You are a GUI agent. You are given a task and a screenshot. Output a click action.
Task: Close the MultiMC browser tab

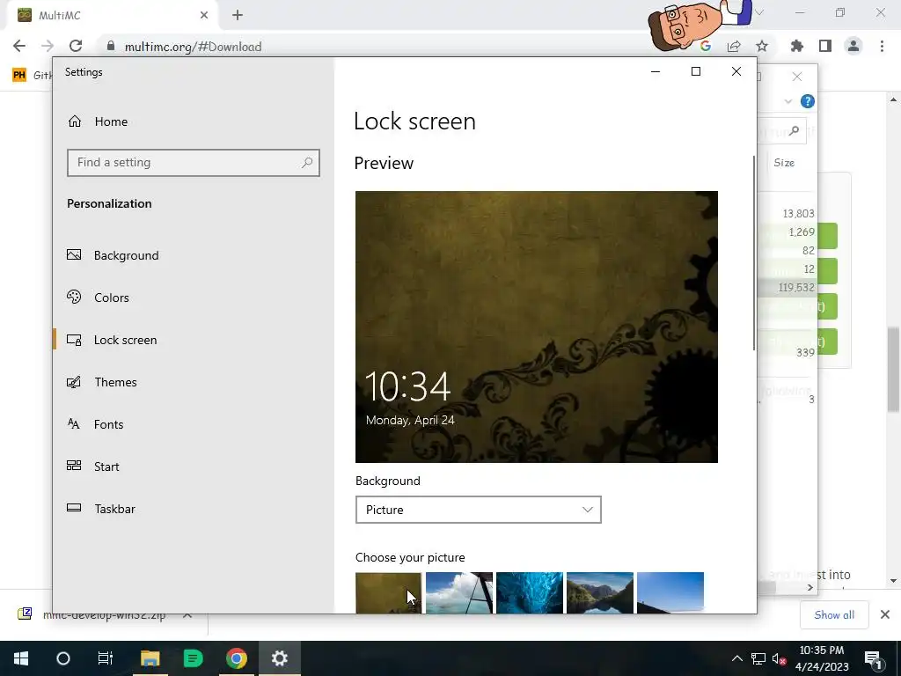[204, 16]
